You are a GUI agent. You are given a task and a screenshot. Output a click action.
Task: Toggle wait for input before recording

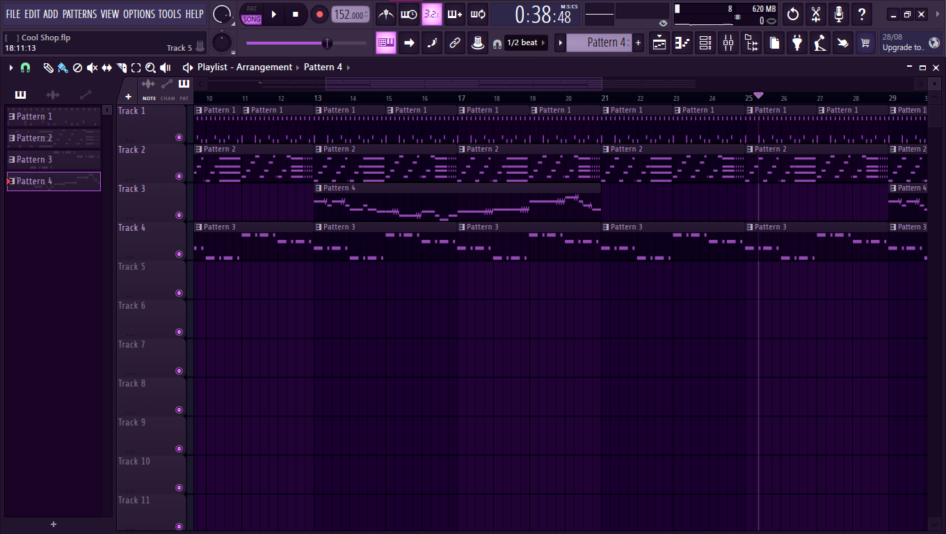tap(409, 14)
